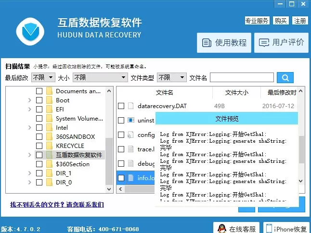Click the 注册 register button
311x233 pixels.
pos(300,21)
